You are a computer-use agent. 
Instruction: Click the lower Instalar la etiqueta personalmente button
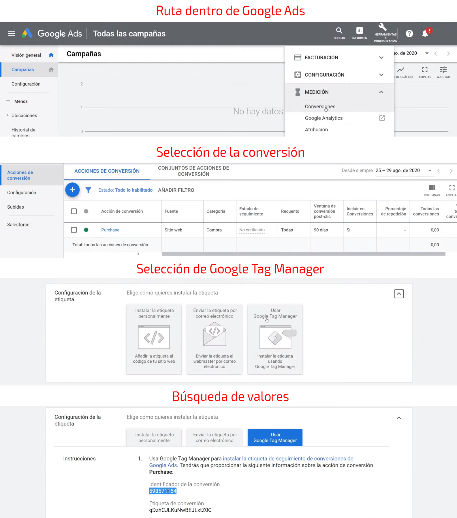click(x=154, y=437)
